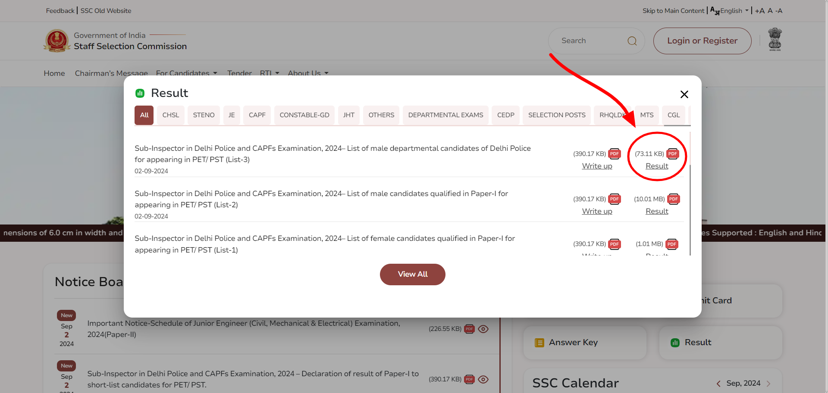This screenshot has width=828, height=393.
Task: Open the Feedback link
Action: 60,11
